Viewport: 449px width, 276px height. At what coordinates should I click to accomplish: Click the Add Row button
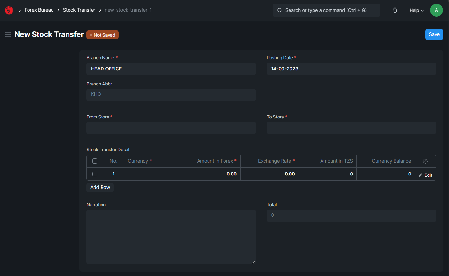pos(100,187)
